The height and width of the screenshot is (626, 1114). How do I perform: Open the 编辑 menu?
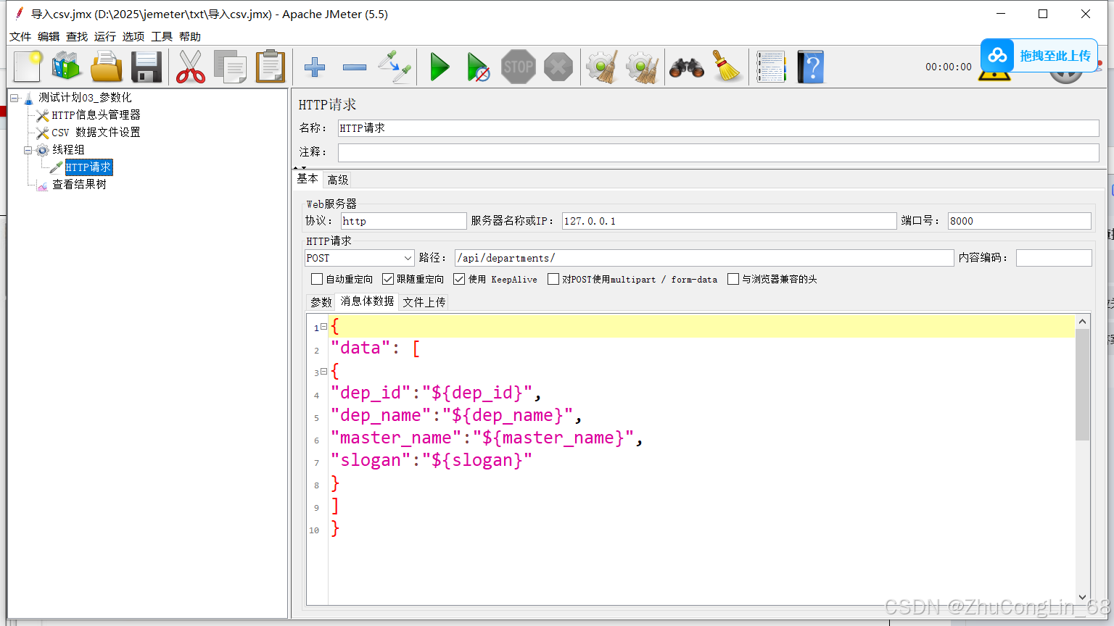49,37
